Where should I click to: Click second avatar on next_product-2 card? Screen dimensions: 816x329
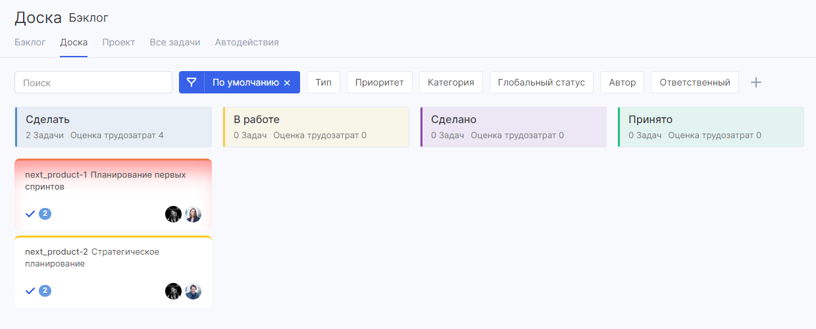tap(193, 291)
